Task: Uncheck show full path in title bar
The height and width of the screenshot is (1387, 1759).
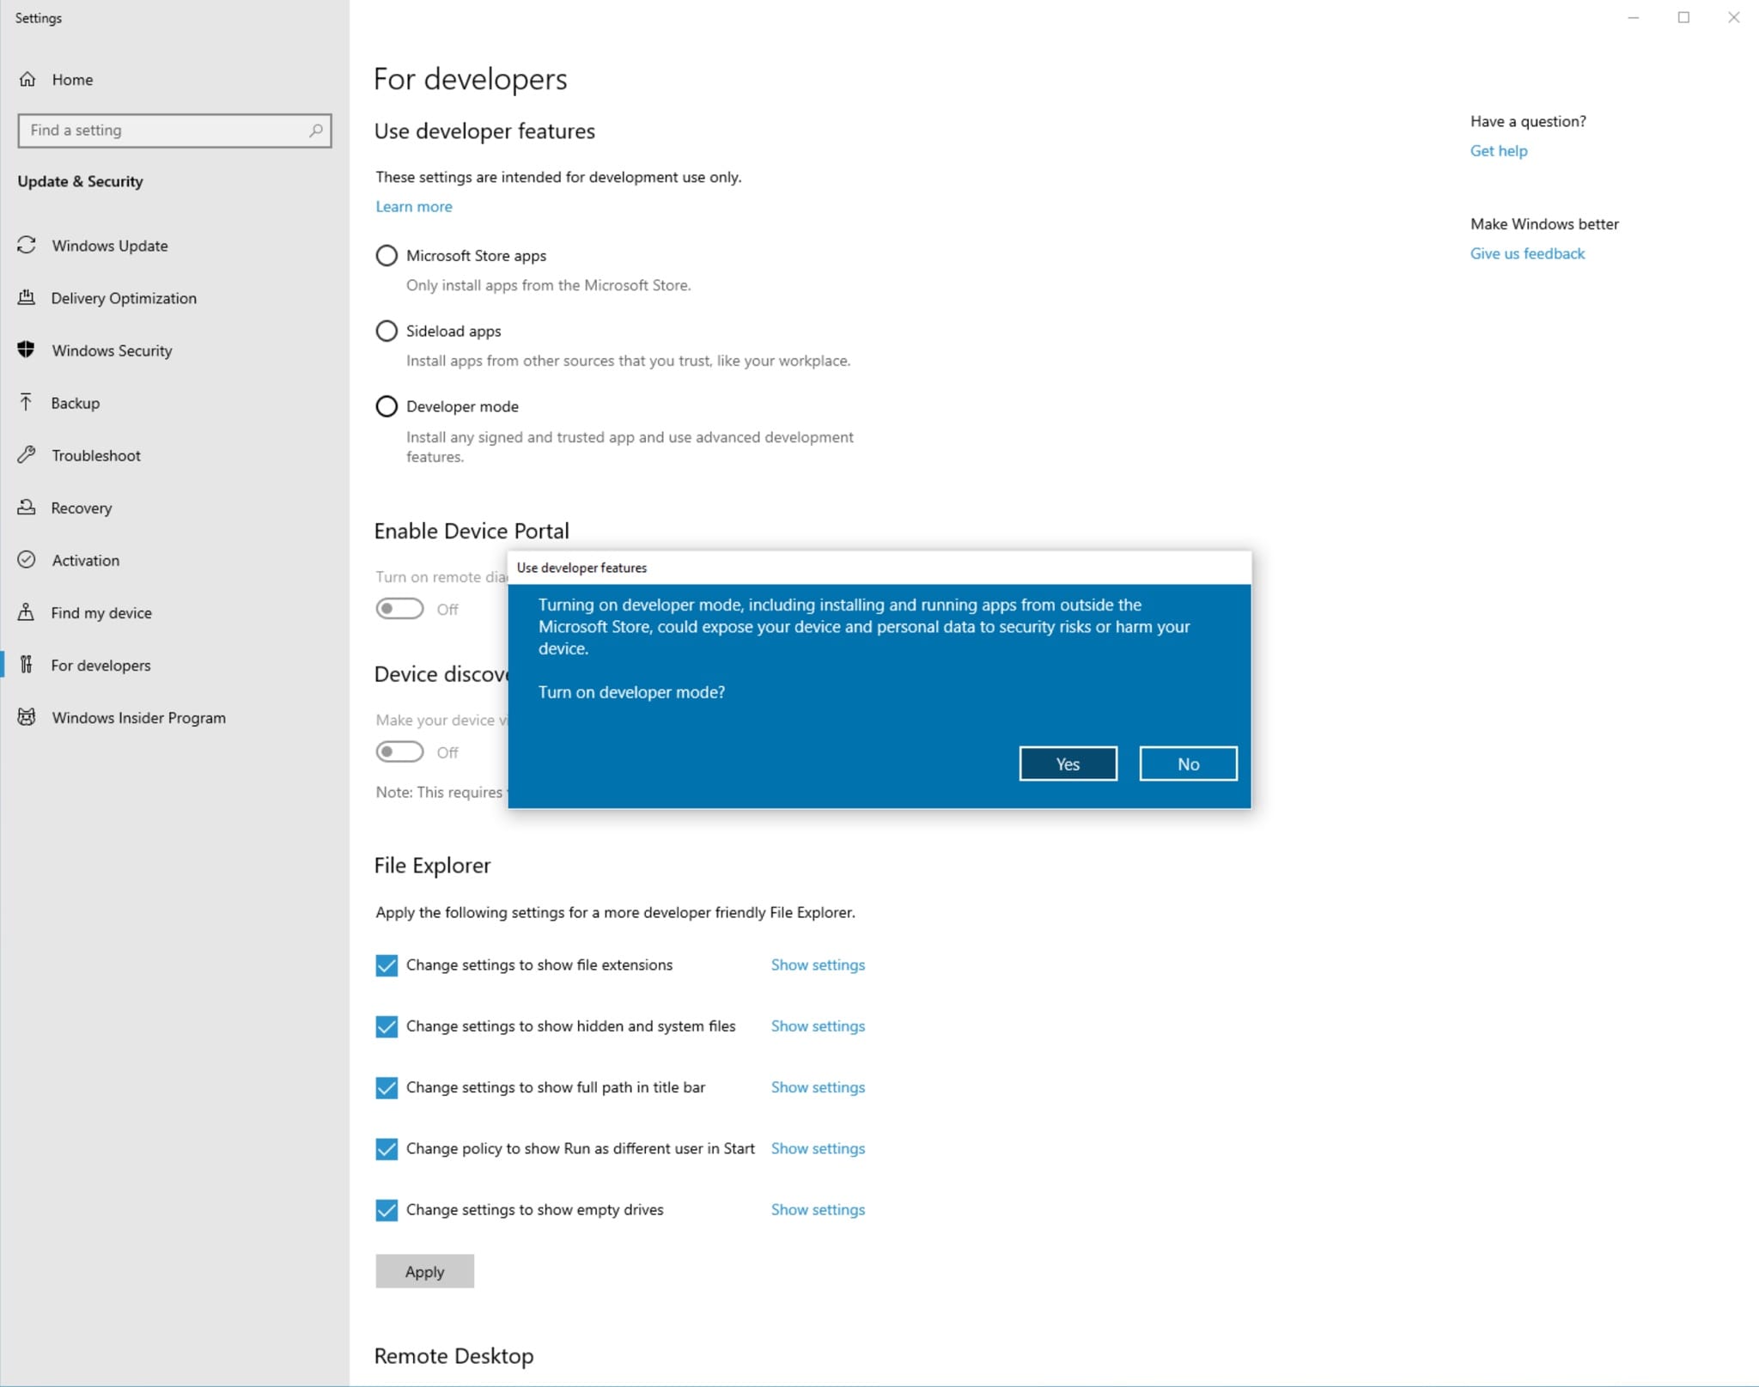Action: pyautogui.click(x=386, y=1088)
